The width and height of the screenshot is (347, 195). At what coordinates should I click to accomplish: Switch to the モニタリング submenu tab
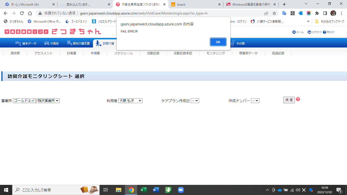[215, 53]
